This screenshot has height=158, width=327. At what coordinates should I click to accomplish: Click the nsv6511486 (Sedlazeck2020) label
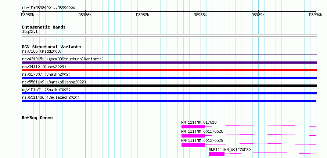tap(51, 97)
